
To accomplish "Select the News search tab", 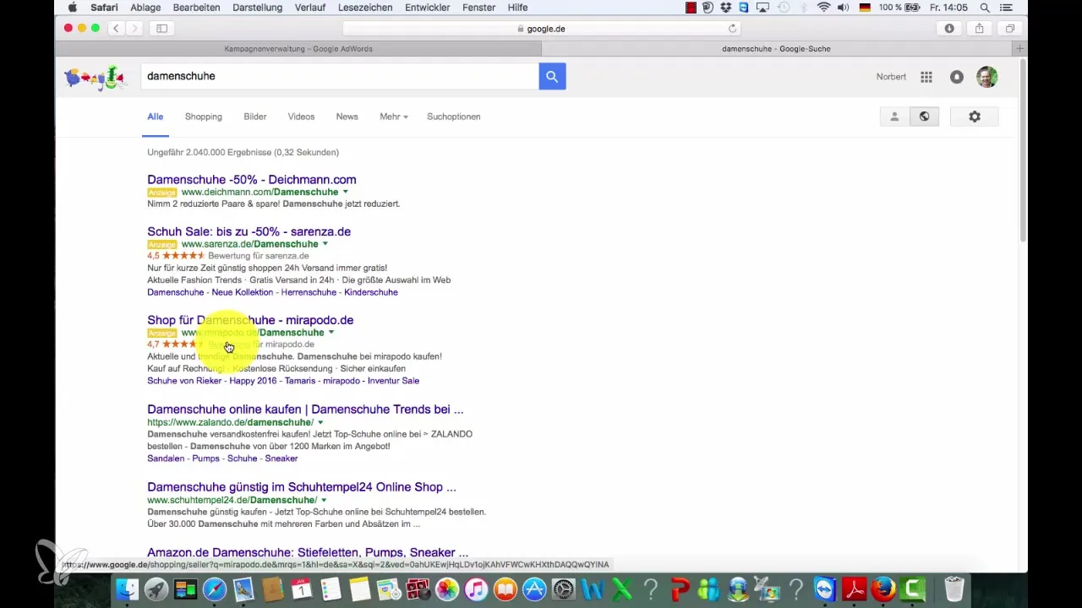I will tap(347, 117).
